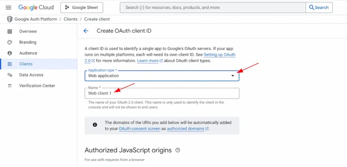Click the Audience person icon
The image size is (347, 167).
tap(10, 53)
